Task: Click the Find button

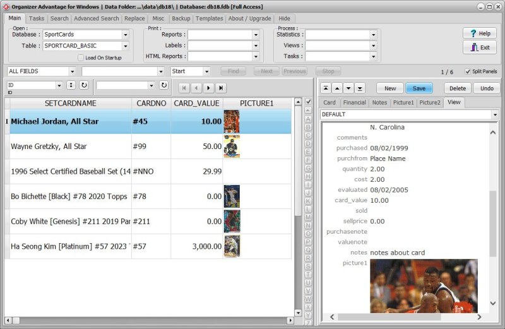Action: pyautogui.click(x=234, y=71)
